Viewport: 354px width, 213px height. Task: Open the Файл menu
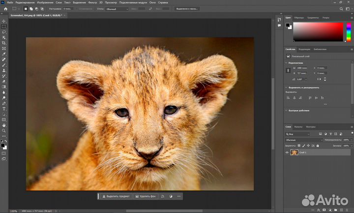(x=10, y=2)
